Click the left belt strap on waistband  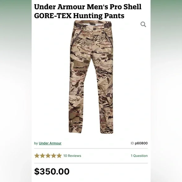tap(78, 24)
